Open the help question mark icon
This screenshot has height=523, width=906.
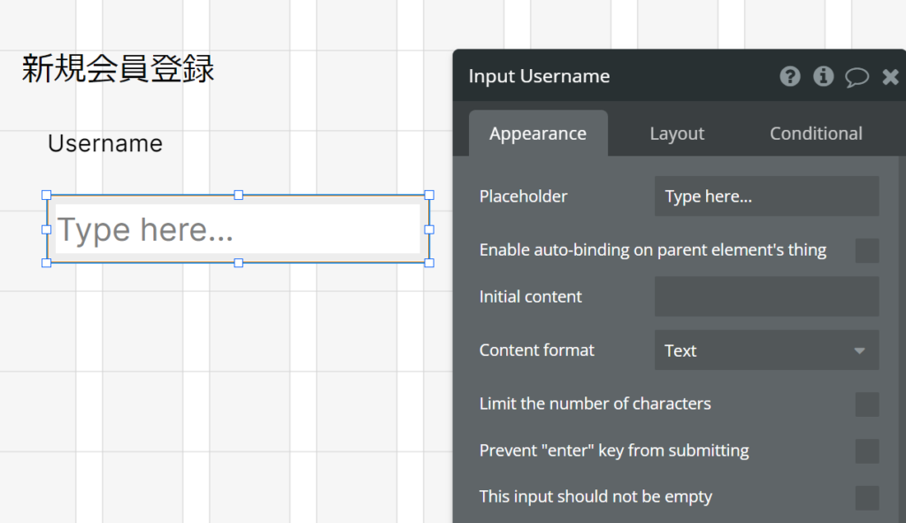click(790, 76)
